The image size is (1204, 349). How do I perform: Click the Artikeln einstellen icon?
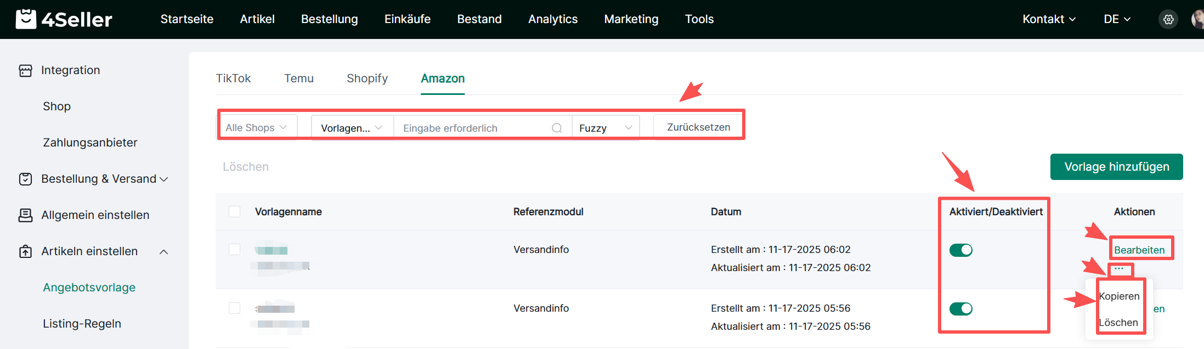25,251
